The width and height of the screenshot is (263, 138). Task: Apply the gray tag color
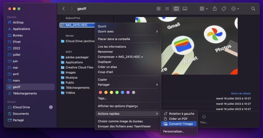point(134,92)
